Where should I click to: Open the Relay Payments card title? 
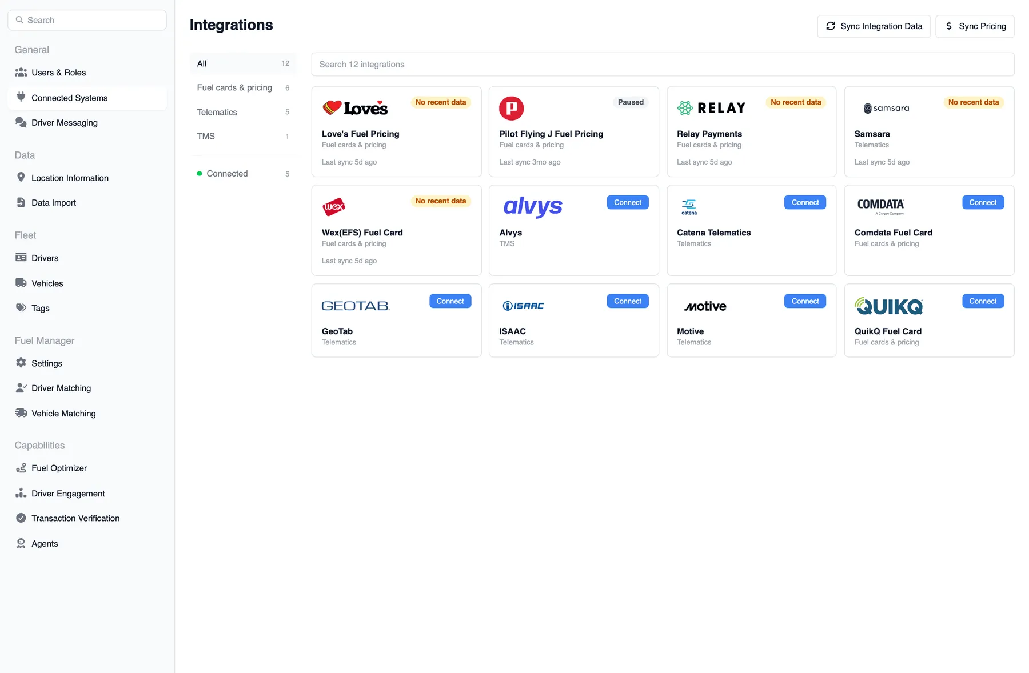point(709,134)
